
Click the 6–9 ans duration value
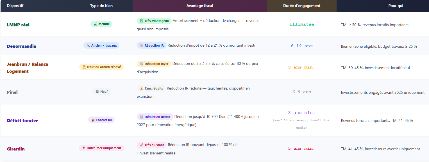pos(302,92)
